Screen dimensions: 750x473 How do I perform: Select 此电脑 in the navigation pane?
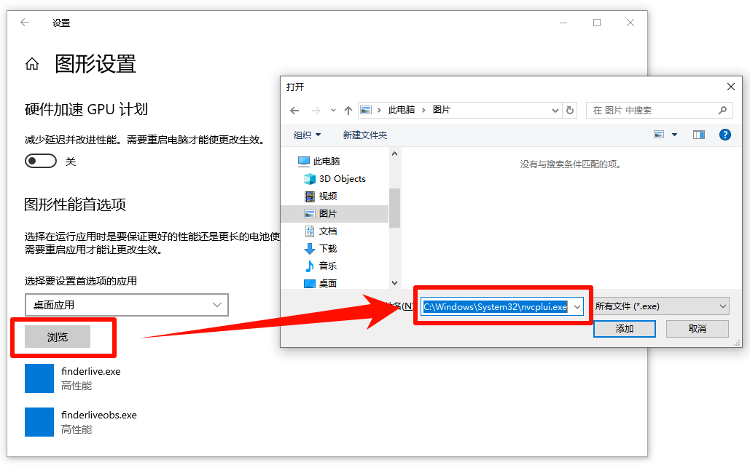[327, 160]
